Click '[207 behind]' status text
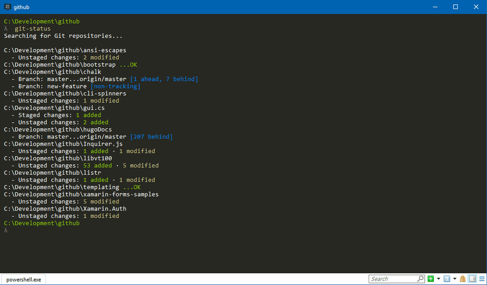The image size is (487, 285). (151, 136)
